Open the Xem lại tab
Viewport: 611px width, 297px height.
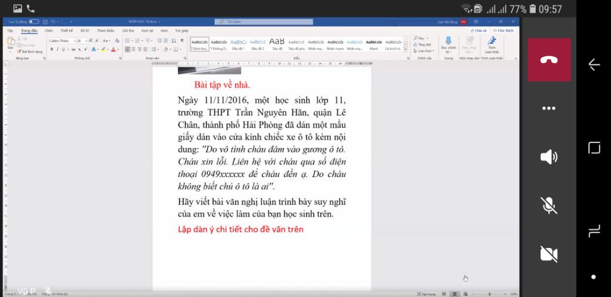pos(147,30)
